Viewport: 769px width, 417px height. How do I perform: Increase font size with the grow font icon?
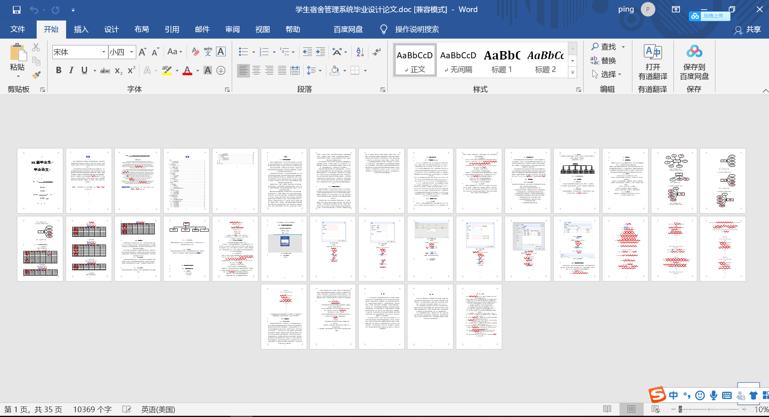[143, 52]
